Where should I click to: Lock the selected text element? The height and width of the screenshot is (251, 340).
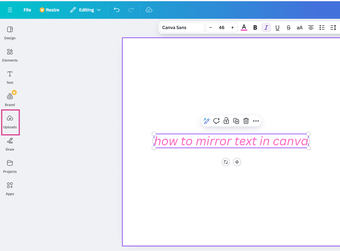point(226,121)
